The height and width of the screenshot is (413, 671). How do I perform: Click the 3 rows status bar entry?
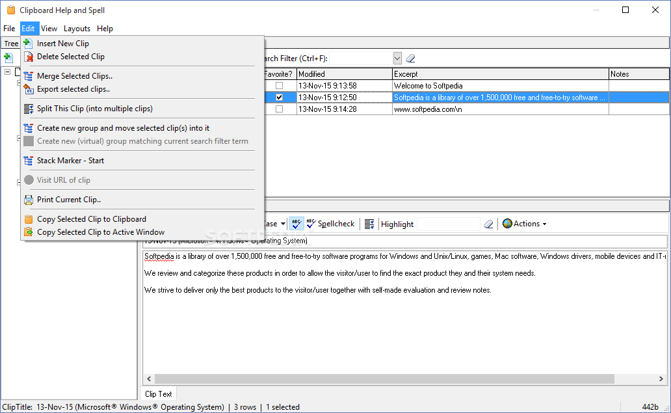(244, 407)
